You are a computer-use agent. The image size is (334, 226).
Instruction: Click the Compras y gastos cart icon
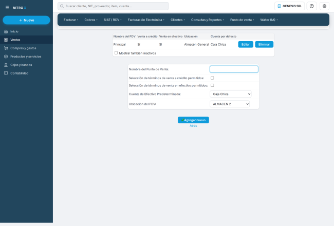[6, 48]
